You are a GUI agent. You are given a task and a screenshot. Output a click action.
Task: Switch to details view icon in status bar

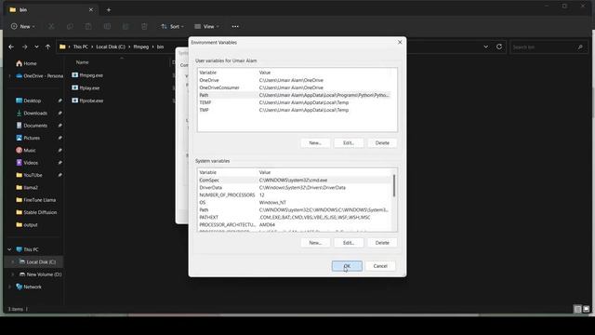point(577,309)
